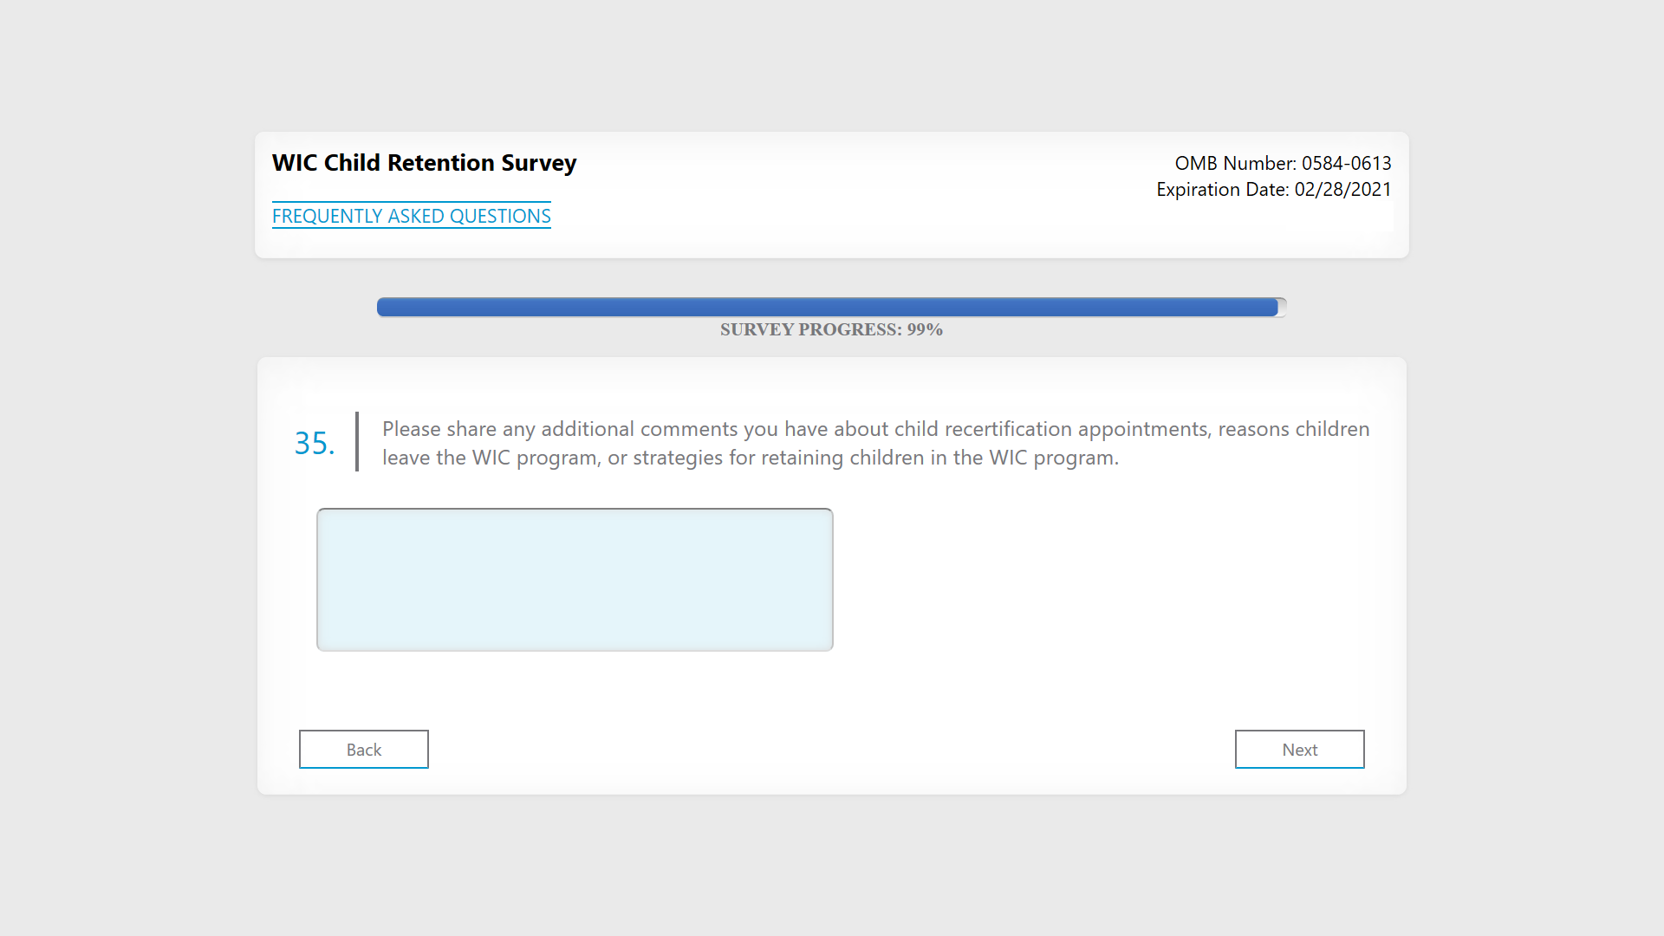Click question number 35
1664x936 pixels.
click(314, 444)
